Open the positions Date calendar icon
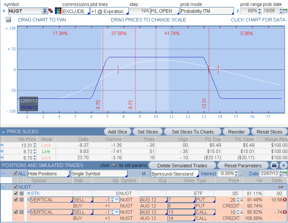Screen dimensions: 288x223 (285, 174)
